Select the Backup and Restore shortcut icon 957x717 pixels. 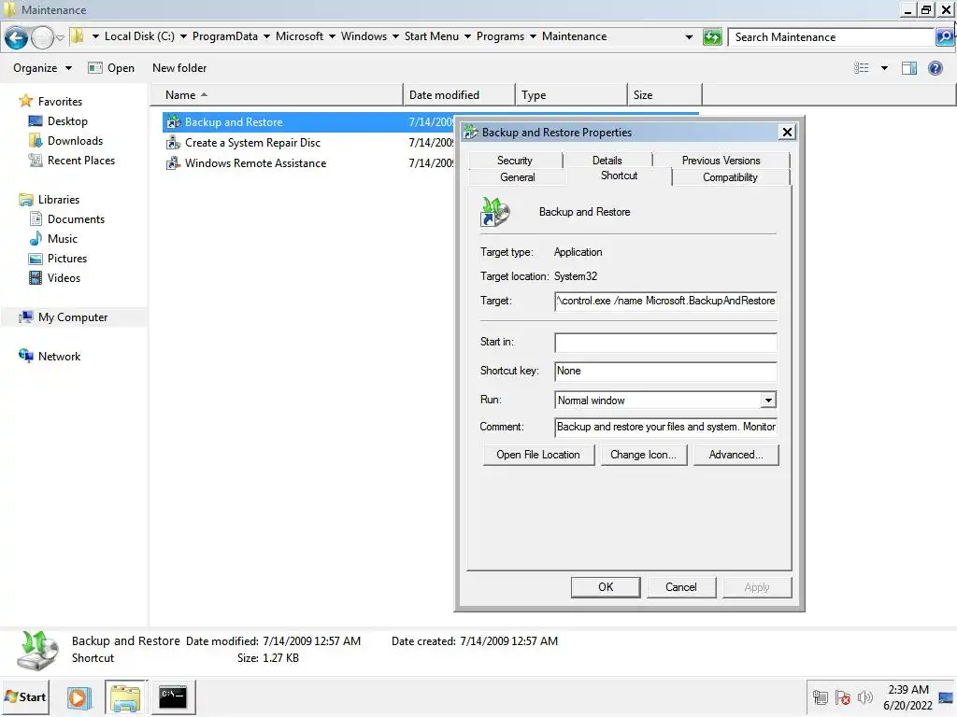[173, 122]
